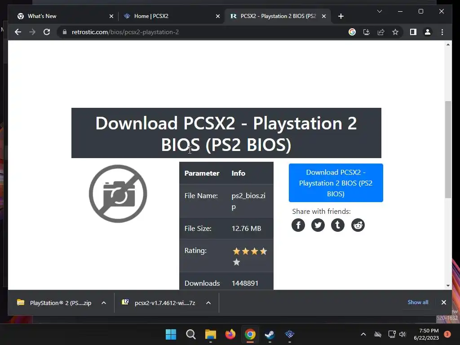Image resolution: width=460 pixels, height=345 pixels.
Task: Open PCSX2 from taskbar
Action: (x=290, y=334)
